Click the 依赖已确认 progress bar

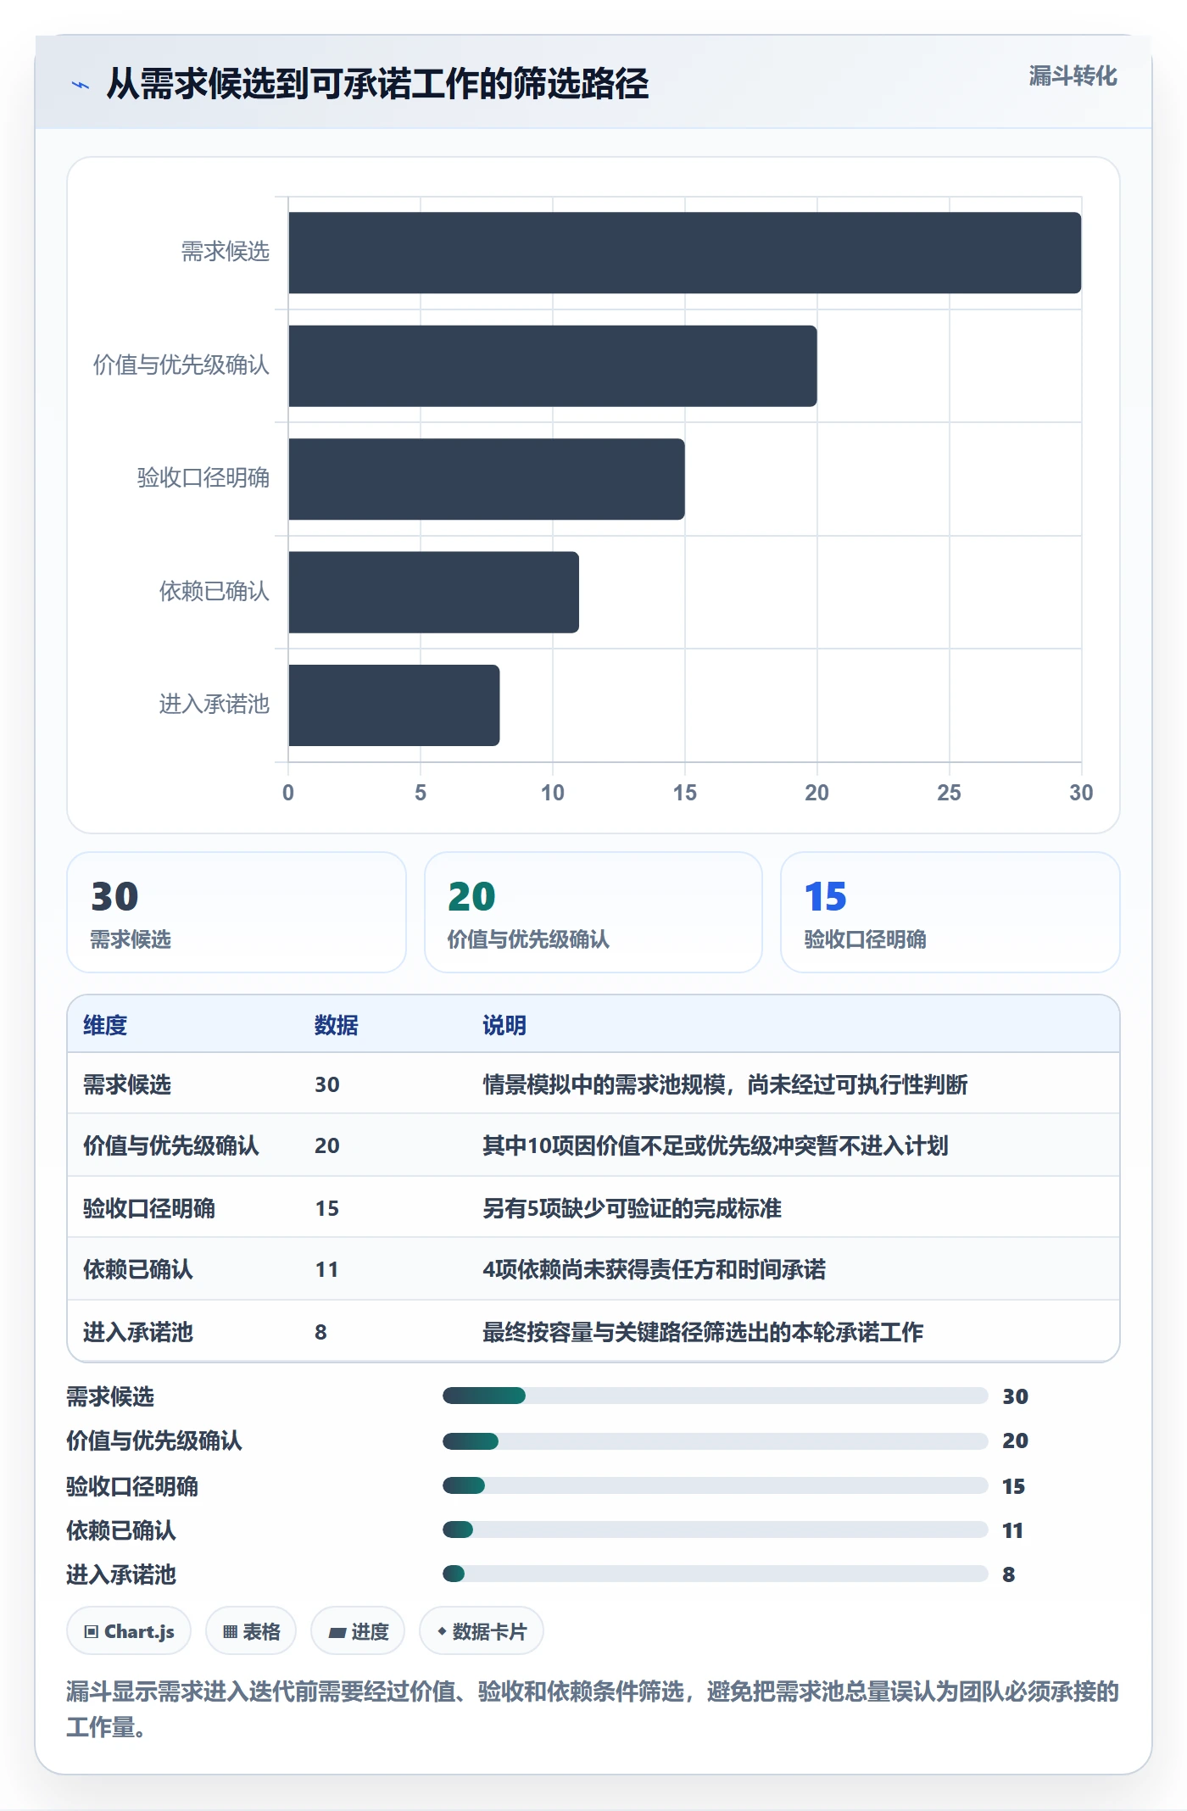point(716,1530)
